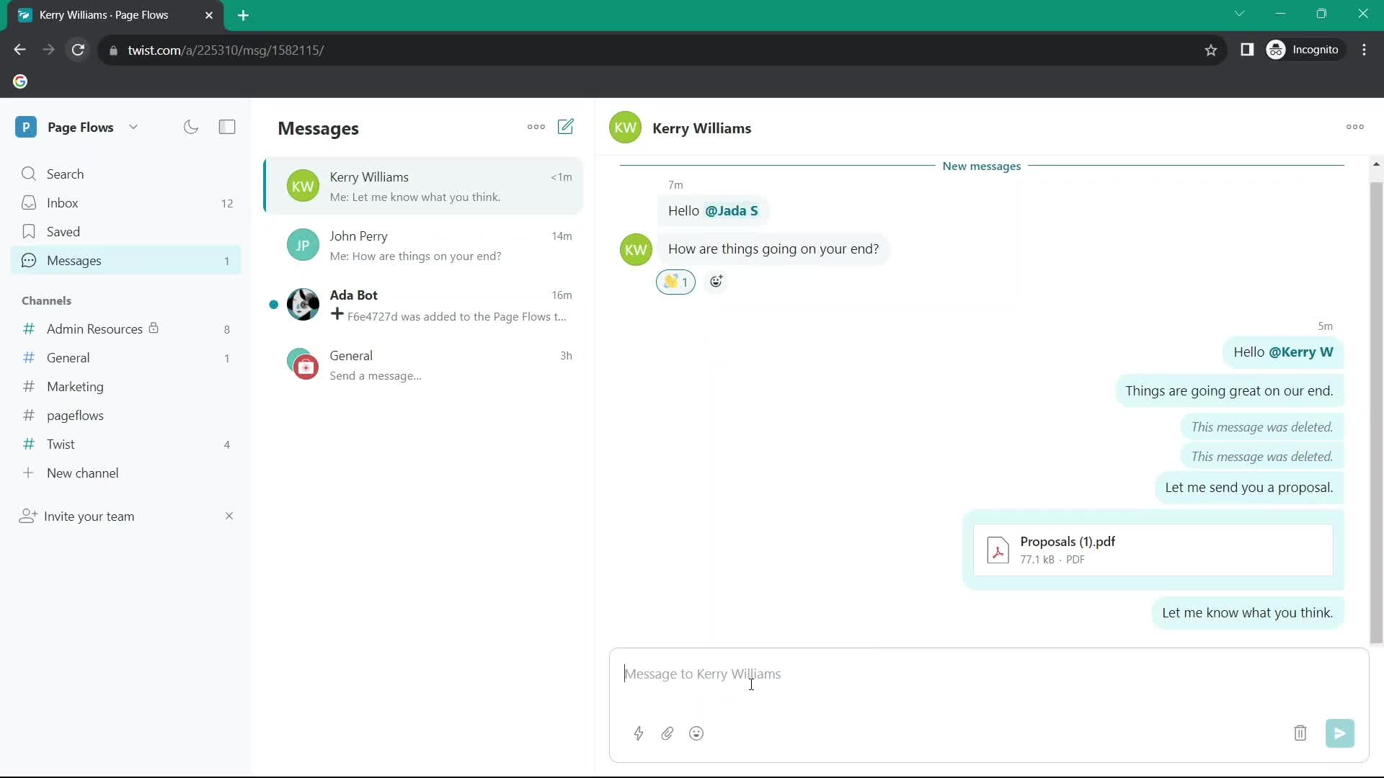
Task: Bookmark this page star icon
Action: click(1211, 50)
